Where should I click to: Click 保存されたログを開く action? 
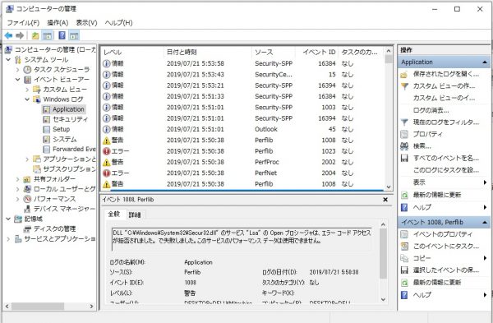click(x=446, y=74)
